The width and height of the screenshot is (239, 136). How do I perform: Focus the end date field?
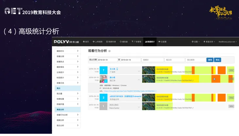pos(131,60)
